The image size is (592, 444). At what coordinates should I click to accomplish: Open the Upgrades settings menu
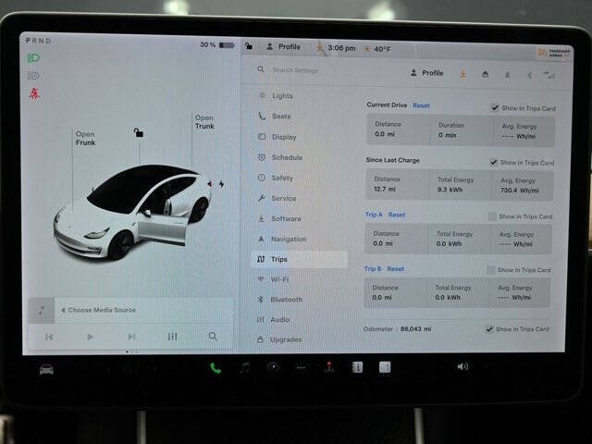click(x=286, y=339)
